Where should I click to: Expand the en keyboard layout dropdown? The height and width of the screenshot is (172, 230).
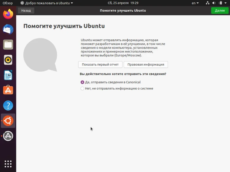pos(195,3)
